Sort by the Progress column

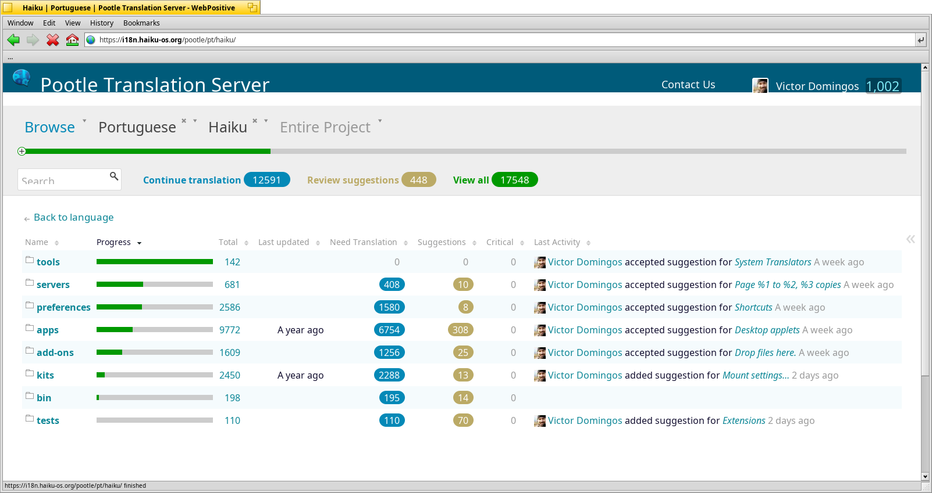click(119, 242)
